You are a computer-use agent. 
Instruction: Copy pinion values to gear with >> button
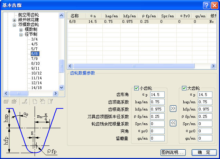173,108
